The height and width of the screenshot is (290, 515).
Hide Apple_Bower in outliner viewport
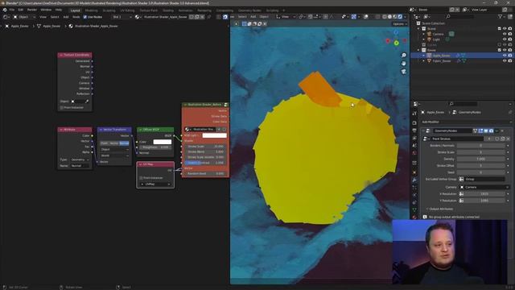coord(505,56)
